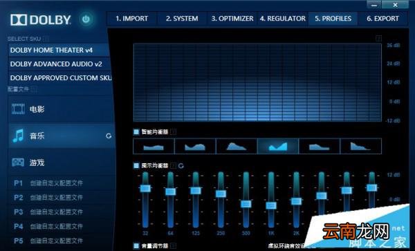The image size is (415, 251).
Task: Reset the 音乐 profile with refresh icon
Action: coord(109,136)
